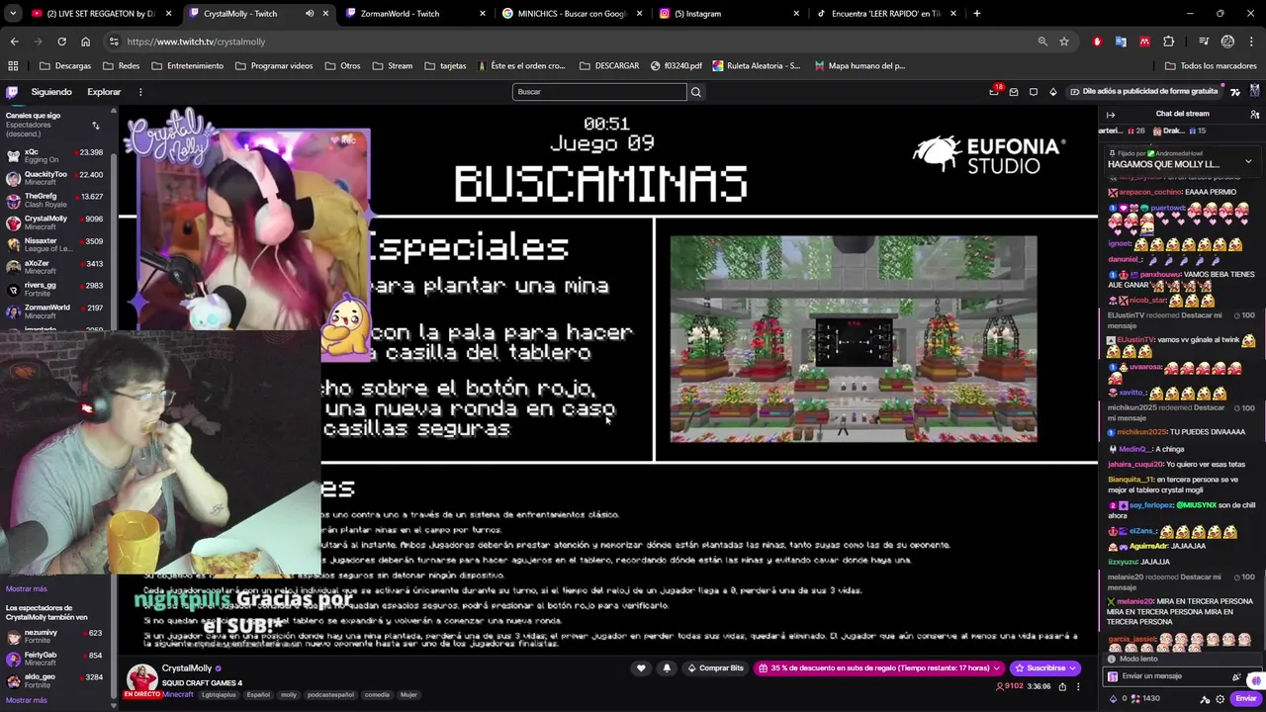
Task: Expand the pinned message HAGAMOS QUE MOLLY
Action: tap(1248, 161)
